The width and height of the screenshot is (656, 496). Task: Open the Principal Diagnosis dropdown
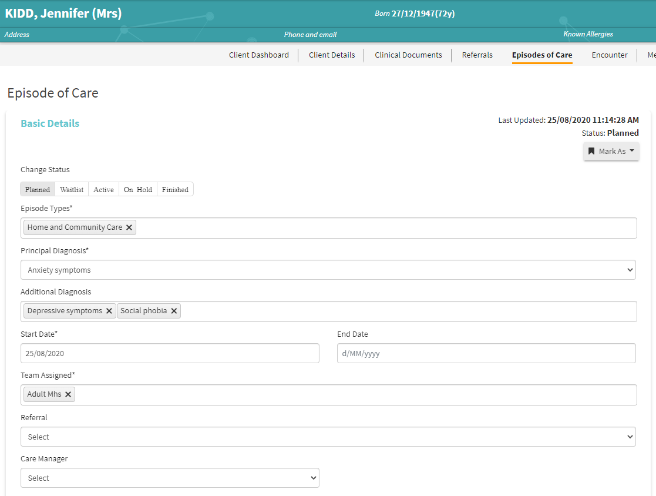tap(328, 270)
